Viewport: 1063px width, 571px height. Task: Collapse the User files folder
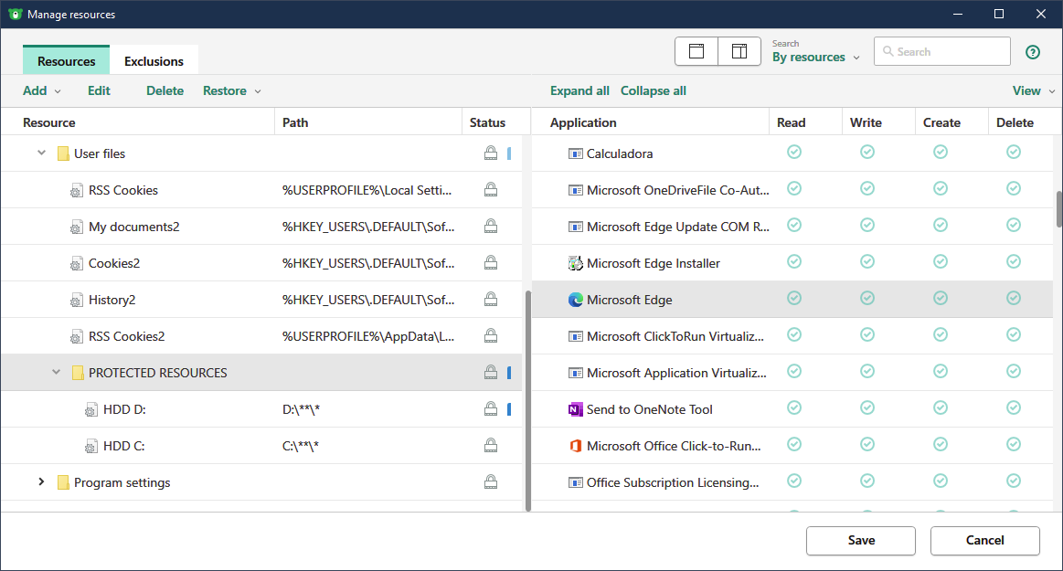(x=41, y=153)
